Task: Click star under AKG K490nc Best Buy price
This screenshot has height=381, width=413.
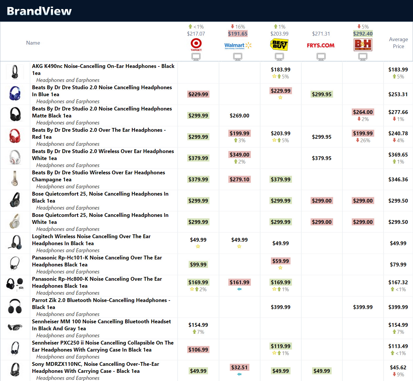Action: (274, 76)
